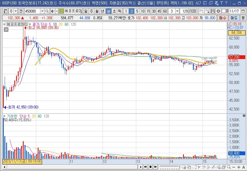Select the 분 (minute) chart period
Image resolution: width=247 pixels, height=171 pixels.
[108, 11]
